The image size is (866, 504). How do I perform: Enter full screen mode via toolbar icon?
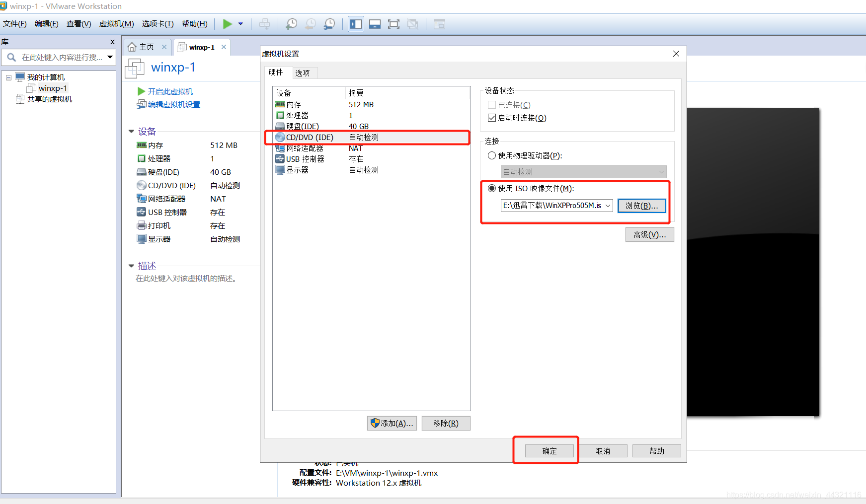(394, 24)
